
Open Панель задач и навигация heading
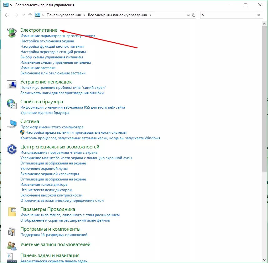pos(50,255)
